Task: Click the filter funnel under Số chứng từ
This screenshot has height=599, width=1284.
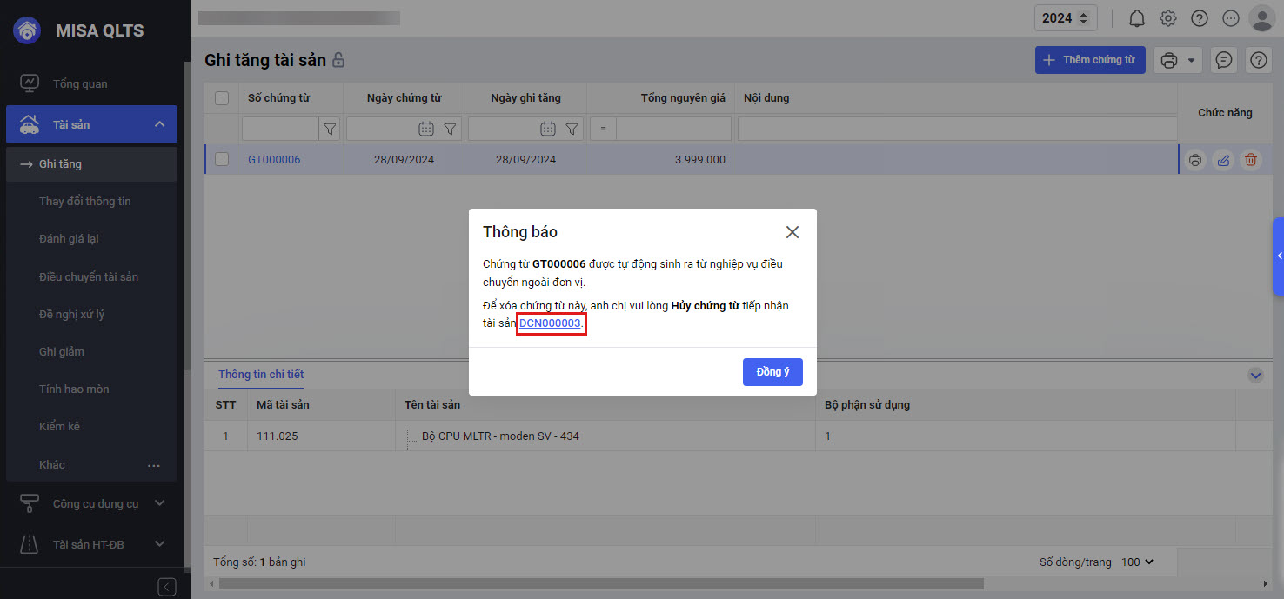Action: 330,129
